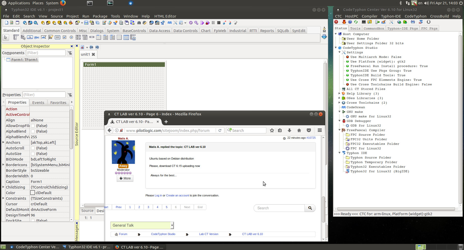Viewport: 464px width, 250px height.
Task: Select the TLabel (Abc) component on the palette
Action: (x=37, y=37)
